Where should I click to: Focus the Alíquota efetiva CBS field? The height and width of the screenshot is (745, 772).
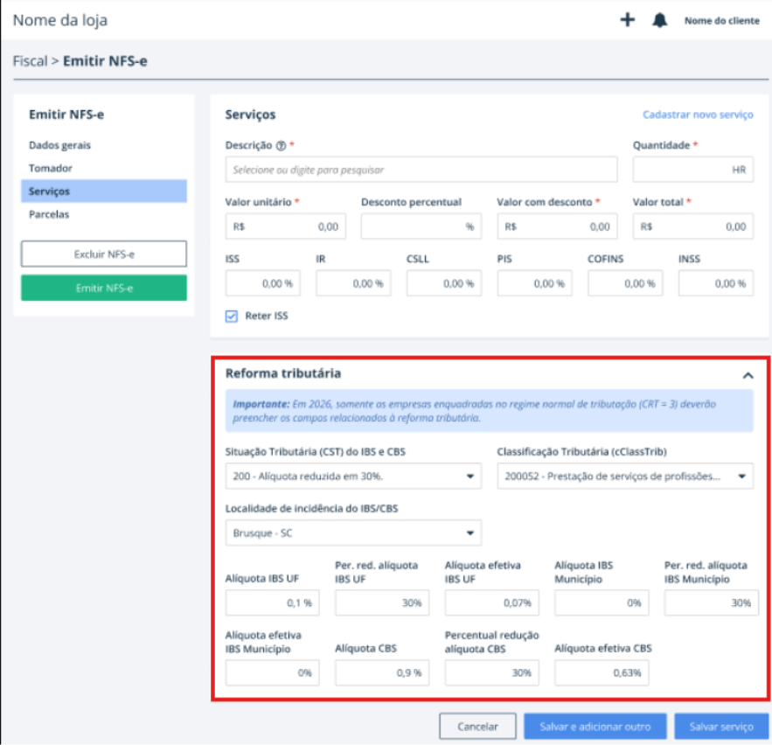point(602,672)
